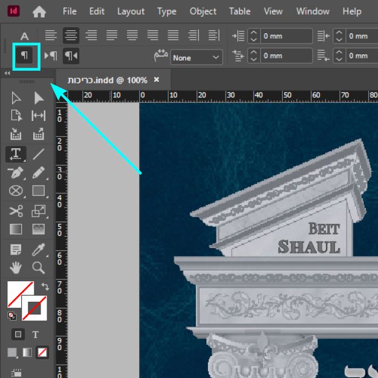
Task: Swap fill and stroke colors
Action: [x=45, y=286]
